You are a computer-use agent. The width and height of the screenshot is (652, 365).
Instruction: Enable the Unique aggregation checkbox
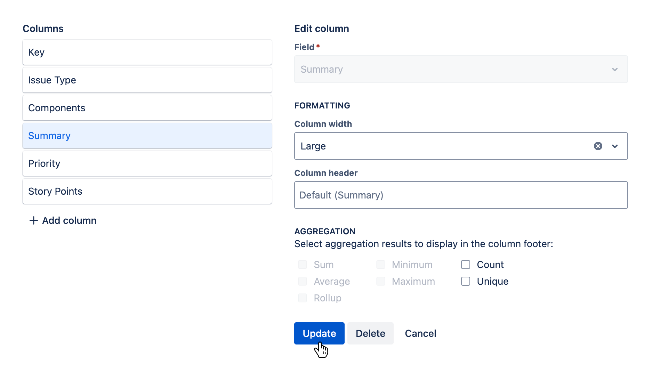point(465,281)
